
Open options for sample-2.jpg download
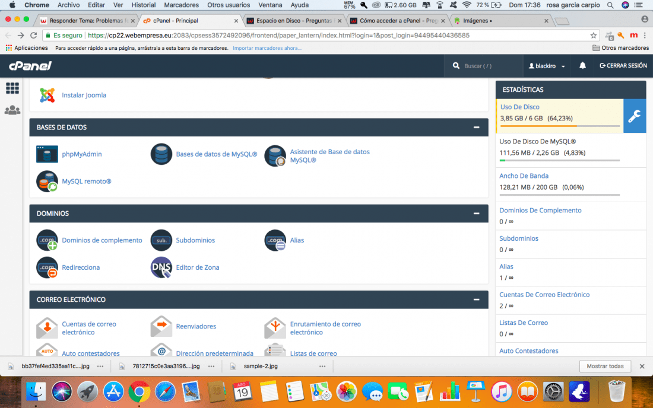click(x=322, y=366)
